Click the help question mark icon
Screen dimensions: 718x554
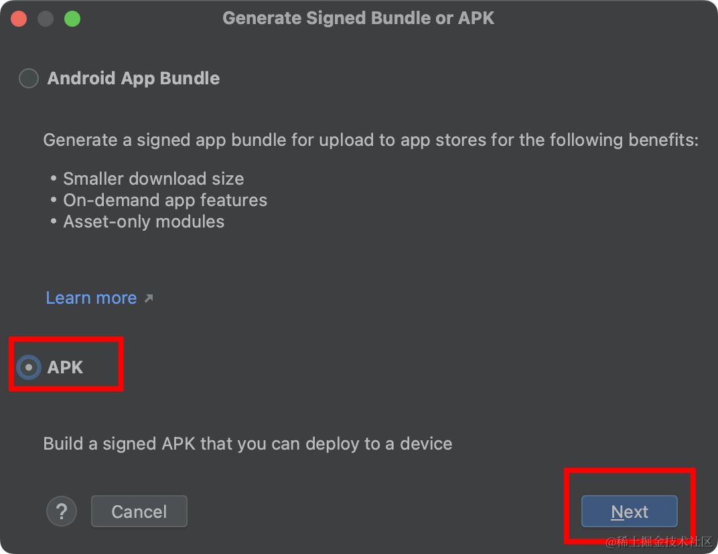[61, 511]
